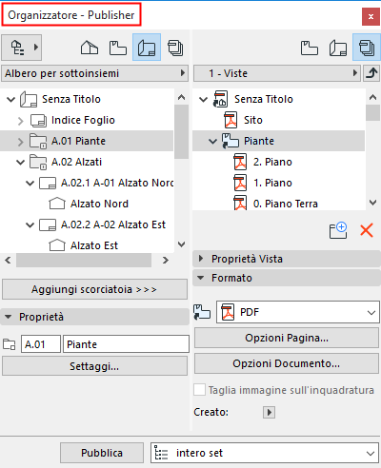Click the Senza Titolo layout book icon
Viewport: 381px width, 468px height.
click(29, 99)
